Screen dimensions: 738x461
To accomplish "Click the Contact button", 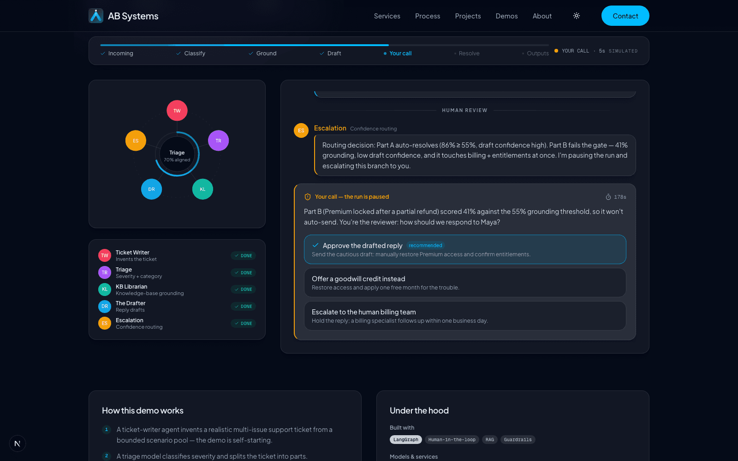I will point(625,16).
